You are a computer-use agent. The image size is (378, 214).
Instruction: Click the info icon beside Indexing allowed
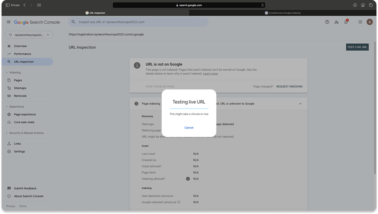[x=187, y=179]
